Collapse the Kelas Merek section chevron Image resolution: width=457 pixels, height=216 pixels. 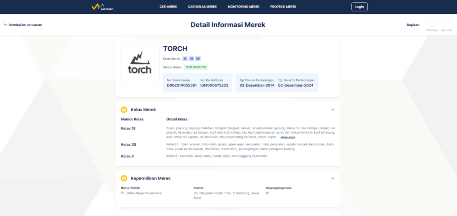click(332, 109)
